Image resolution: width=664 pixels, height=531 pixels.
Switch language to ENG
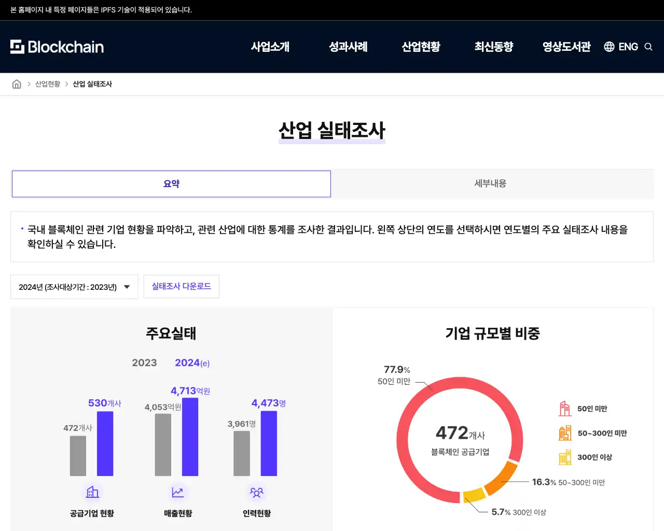[x=628, y=47]
